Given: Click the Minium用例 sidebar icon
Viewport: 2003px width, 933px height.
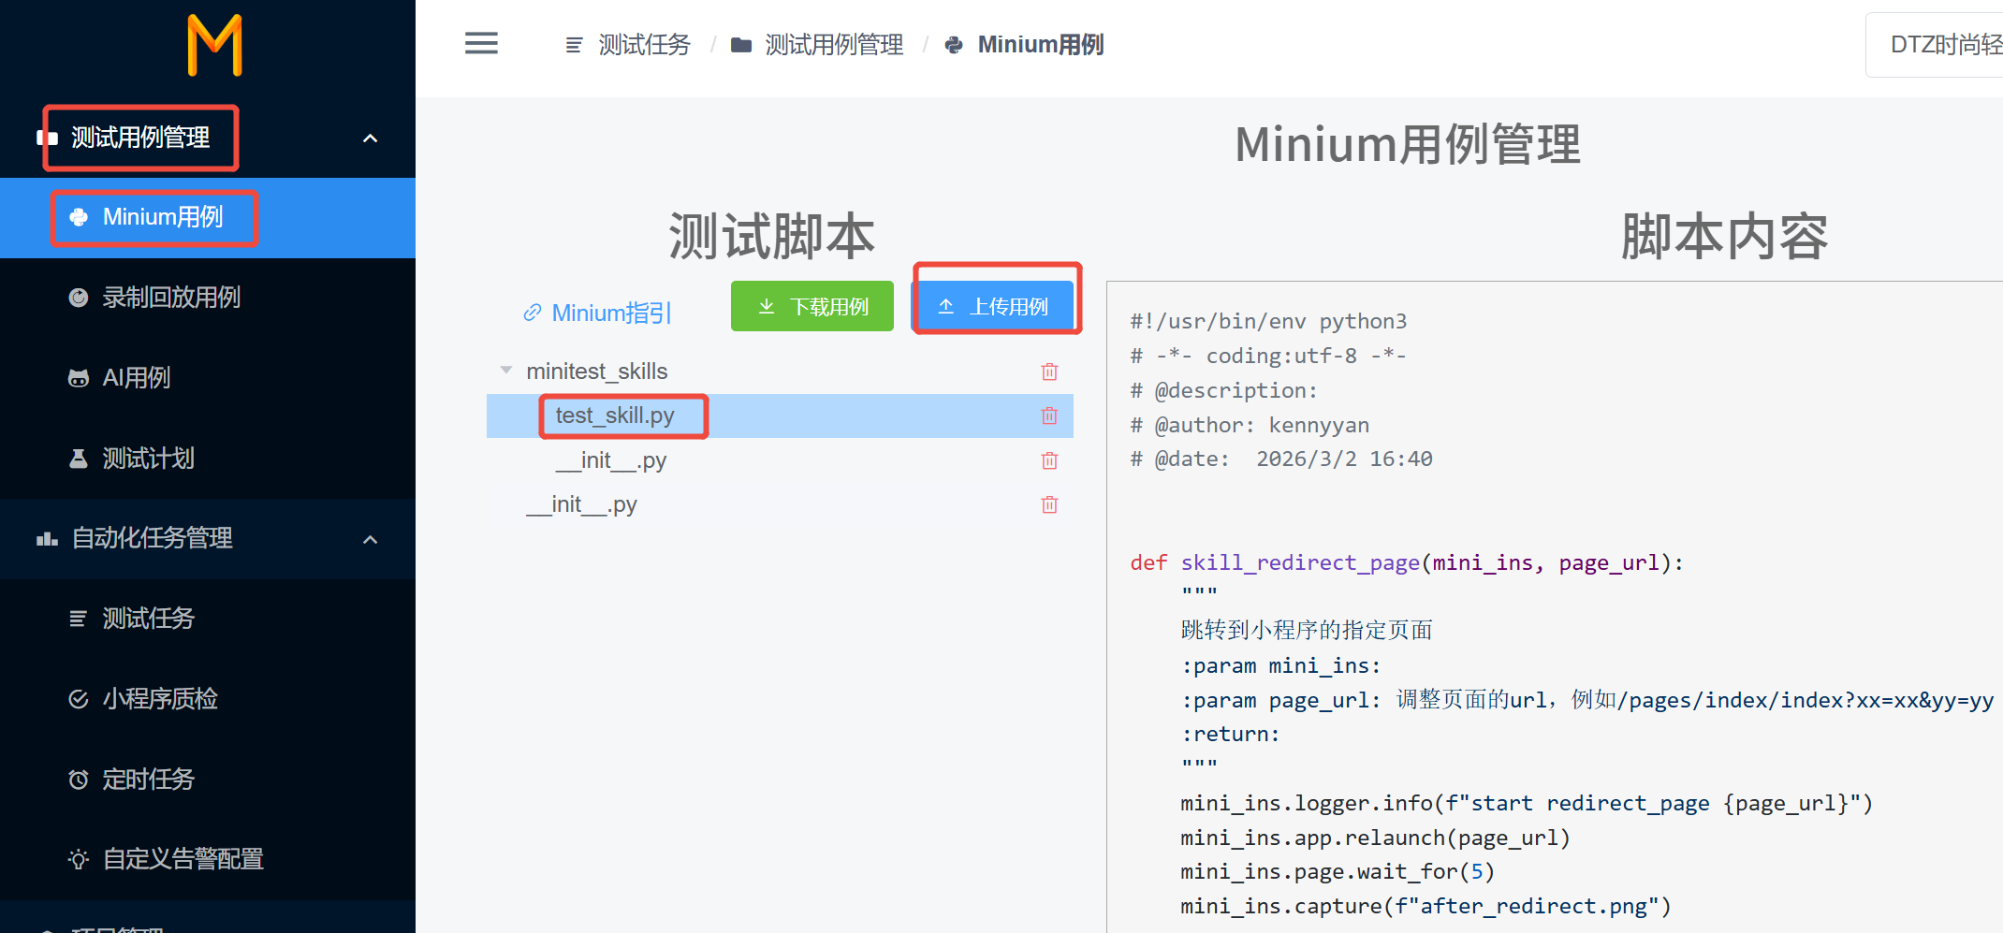Looking at the screenshot, I should tap(79, 217).
